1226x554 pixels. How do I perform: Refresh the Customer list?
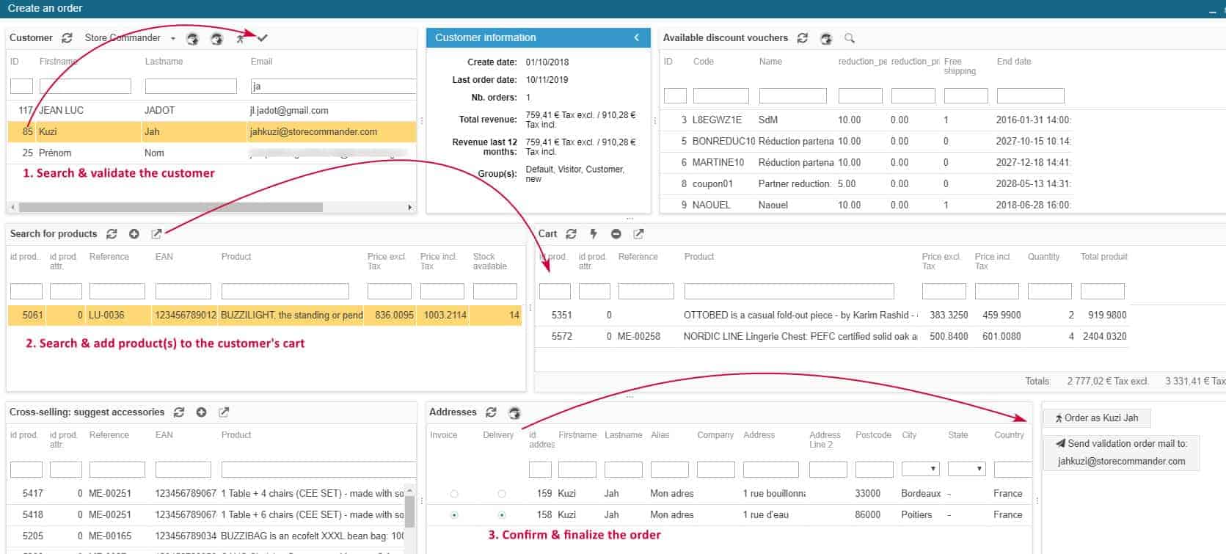pyautogui.click(x=67, y=38)
